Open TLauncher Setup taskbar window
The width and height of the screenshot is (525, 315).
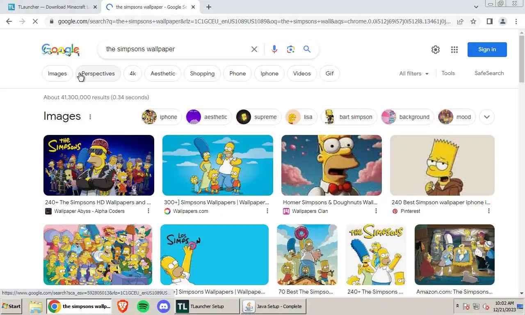207,306
